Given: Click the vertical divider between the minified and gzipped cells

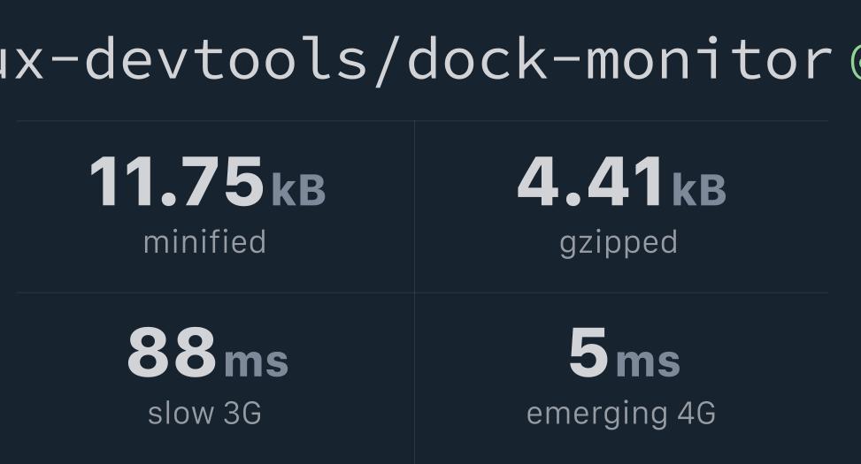Looking at the screenshot, I should 415,206.
